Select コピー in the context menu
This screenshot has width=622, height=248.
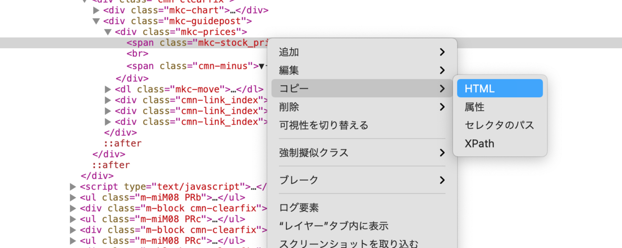[x=362, y=89]
